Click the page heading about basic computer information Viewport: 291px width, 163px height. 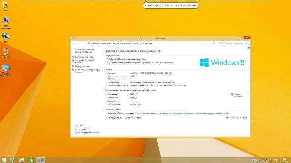pyautogui.click(x=133, y=51)
